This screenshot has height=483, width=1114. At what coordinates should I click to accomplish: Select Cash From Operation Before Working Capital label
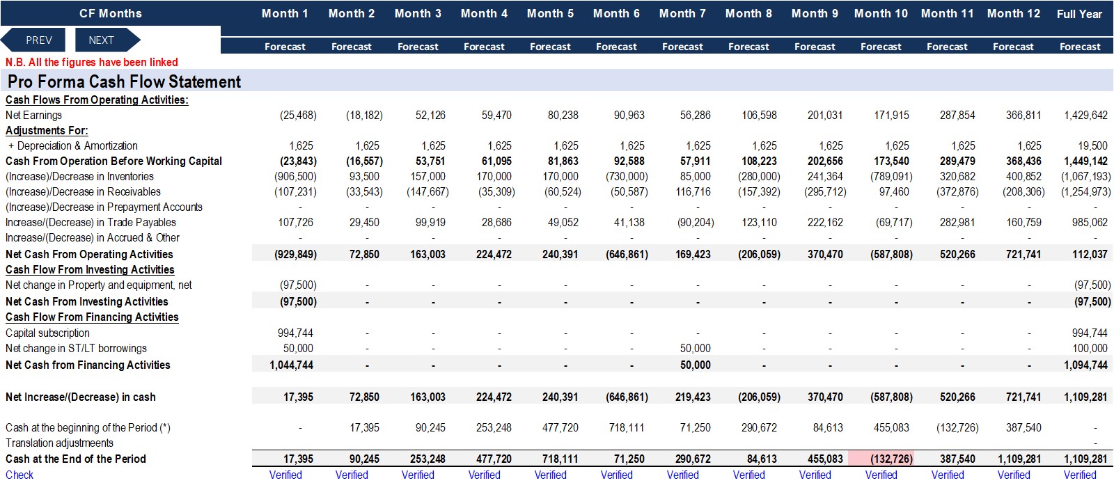point(113,161)
